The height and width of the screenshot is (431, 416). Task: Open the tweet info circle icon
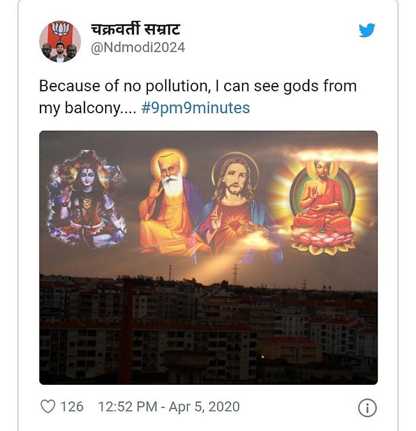point(367,407)
